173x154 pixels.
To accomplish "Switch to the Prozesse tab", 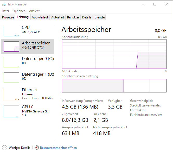I will [x=8, y=17].
